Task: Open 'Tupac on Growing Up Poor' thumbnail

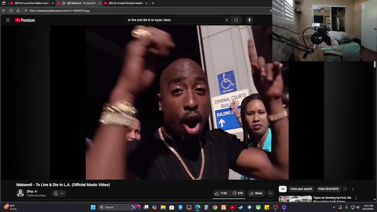Action: (295, 199)
